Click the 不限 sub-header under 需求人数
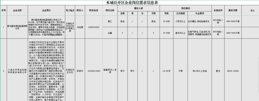Viewport: 259px width, 101px height. [153, 13]
